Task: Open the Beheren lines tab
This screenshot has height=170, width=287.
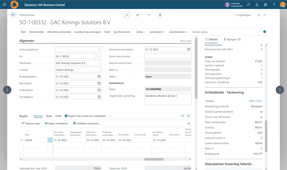Action: tap(38, 116)
